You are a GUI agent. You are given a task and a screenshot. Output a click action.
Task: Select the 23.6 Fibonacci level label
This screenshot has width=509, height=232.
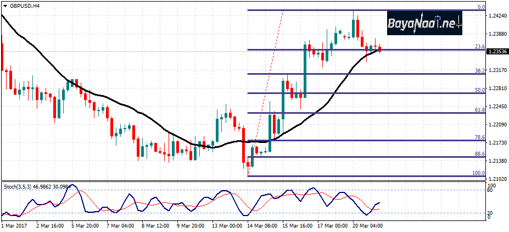click(479, 47)
